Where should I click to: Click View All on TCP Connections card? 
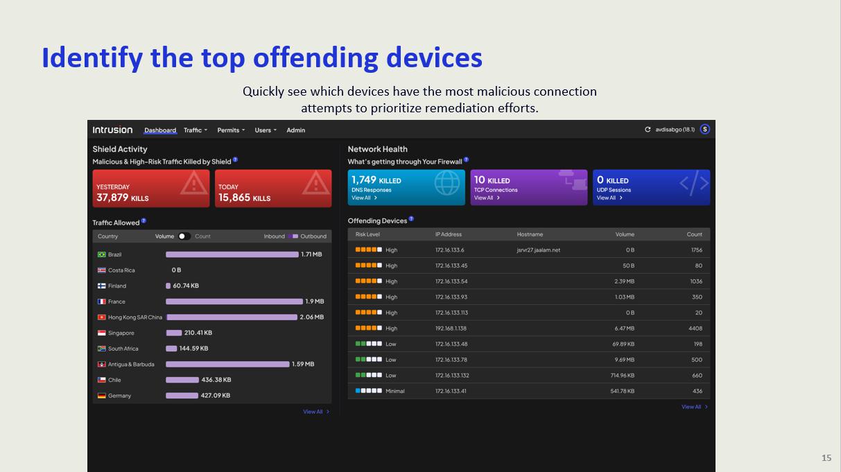tap(487, 198)
